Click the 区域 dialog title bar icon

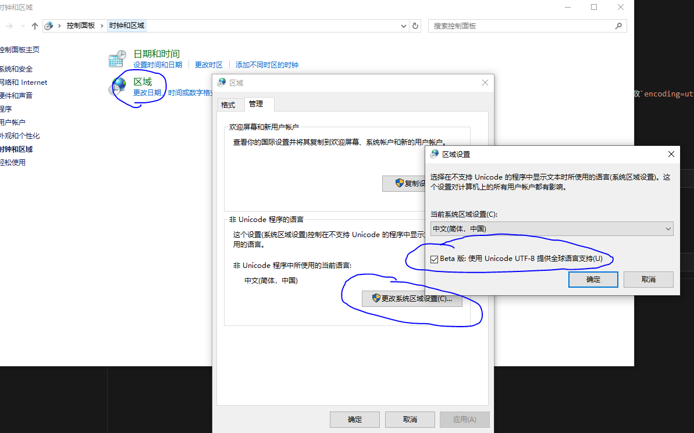tap(222, 83)
